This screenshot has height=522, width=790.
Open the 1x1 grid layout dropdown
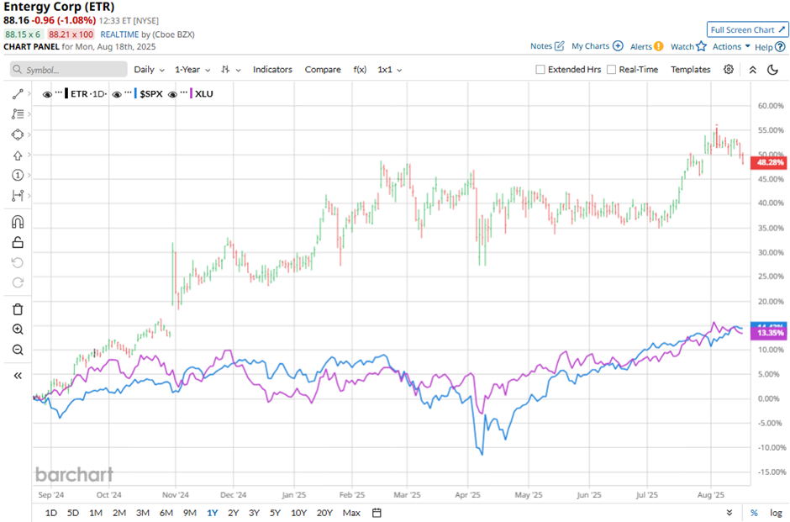389,70
